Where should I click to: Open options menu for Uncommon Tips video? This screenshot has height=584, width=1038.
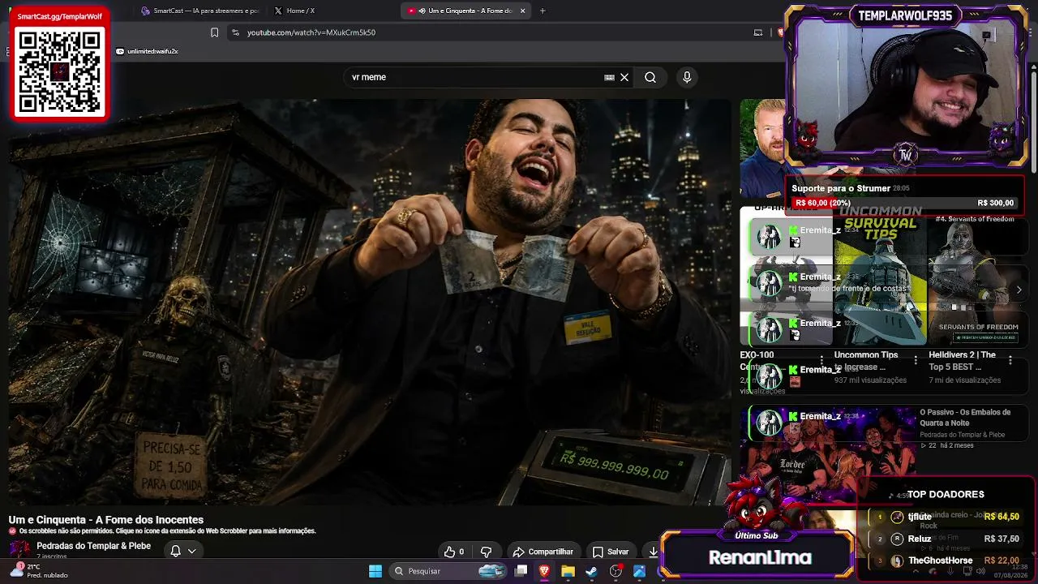916,359
